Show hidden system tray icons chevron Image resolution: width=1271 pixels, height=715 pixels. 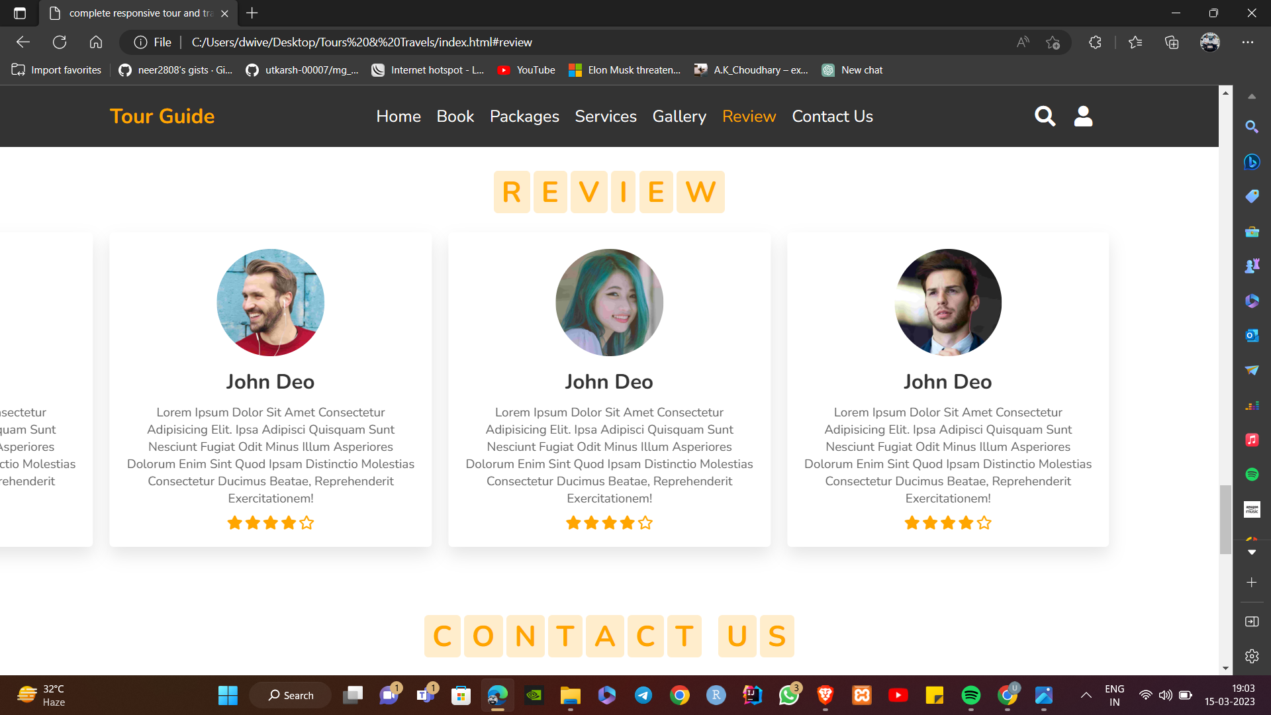[x=1086, y=695]
